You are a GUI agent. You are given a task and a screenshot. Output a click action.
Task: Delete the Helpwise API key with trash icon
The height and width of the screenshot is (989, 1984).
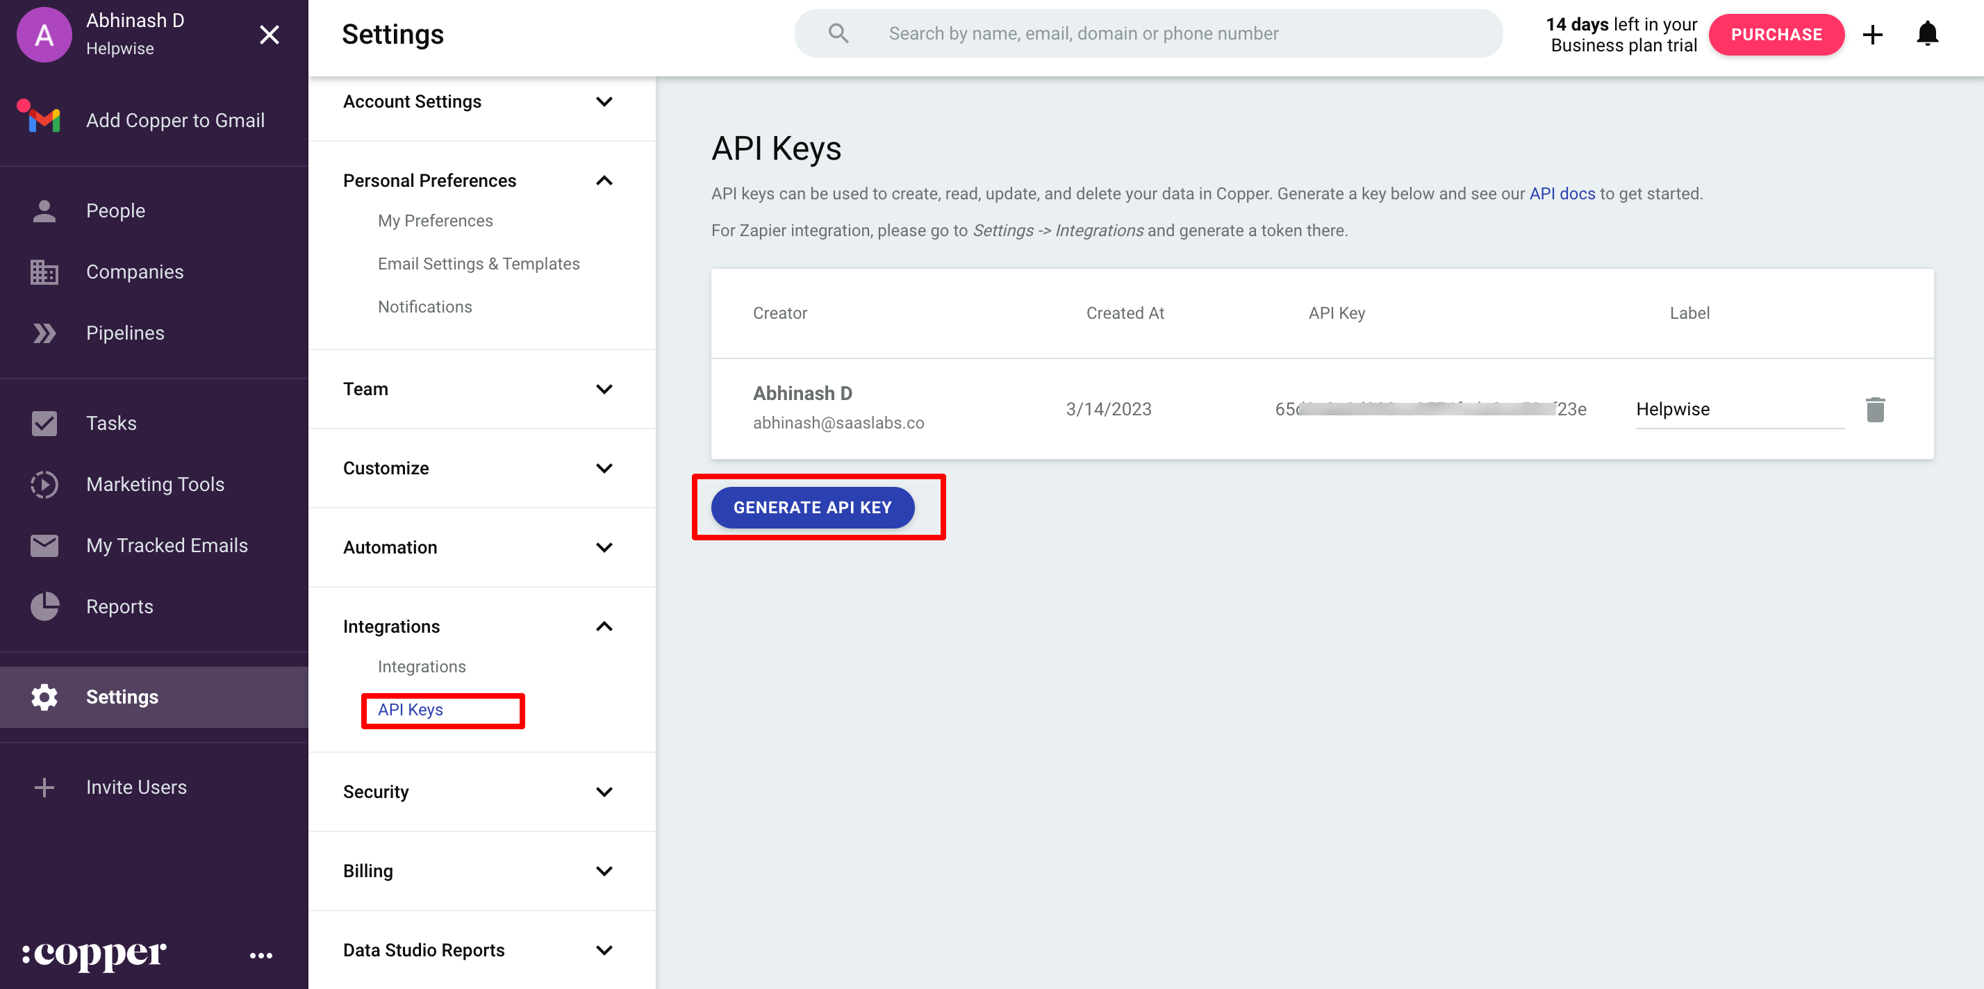(x=1875, y=410)
